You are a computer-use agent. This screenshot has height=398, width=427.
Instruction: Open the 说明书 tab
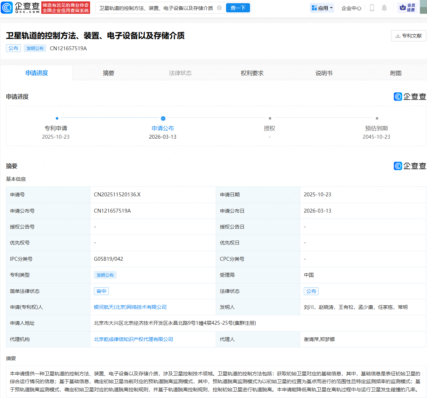(324, 73)
